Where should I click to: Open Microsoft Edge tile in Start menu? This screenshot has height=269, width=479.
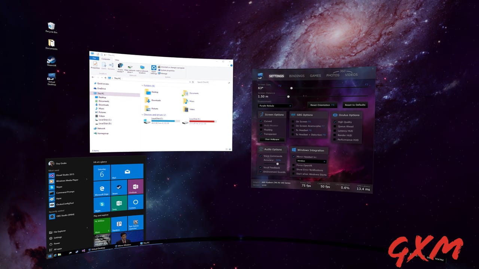pos(102,188)
